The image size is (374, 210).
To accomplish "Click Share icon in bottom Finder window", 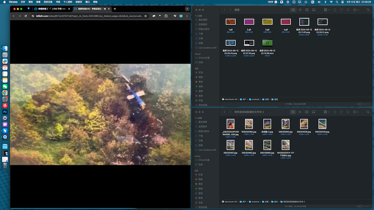I will coord(334,112).
